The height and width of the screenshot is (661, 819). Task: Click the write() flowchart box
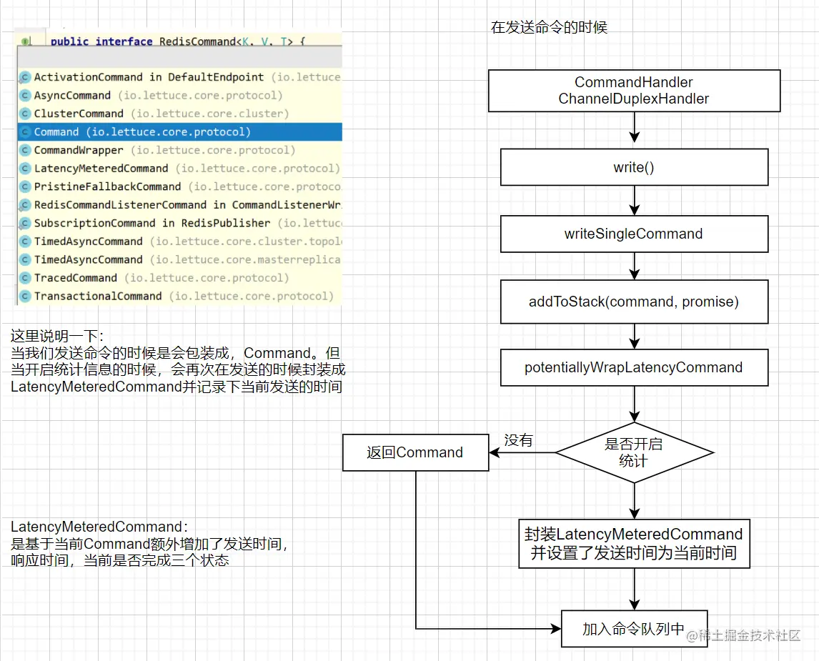coord(633,167)
